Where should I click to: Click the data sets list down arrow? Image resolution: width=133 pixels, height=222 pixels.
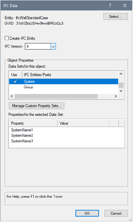(x=121, y=91)
